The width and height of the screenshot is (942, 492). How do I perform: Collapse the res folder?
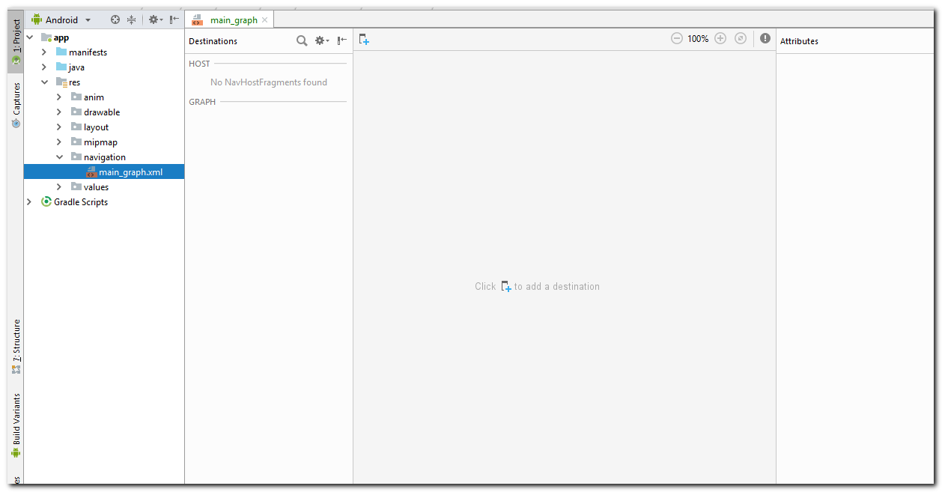point(44,82)
